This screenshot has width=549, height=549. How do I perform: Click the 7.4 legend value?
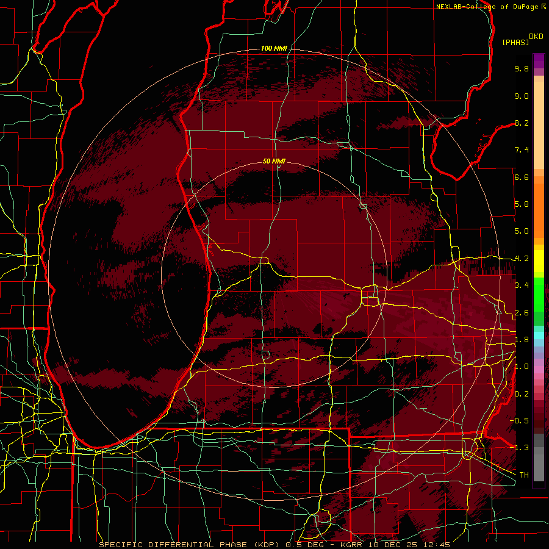pyautogui.click(x=522, y=150)
